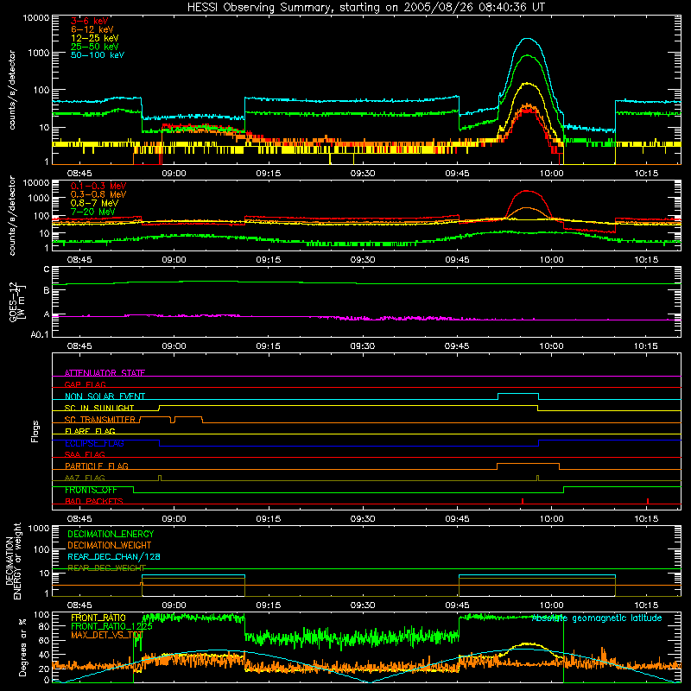Image resolution: width=691 pixels, height=691 pixels.
Task: Select the GAP_FLAG label
Action: (85, 384)
